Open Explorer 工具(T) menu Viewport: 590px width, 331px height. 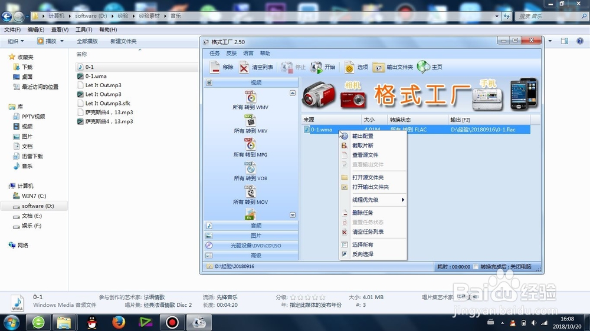click(84, 29)
